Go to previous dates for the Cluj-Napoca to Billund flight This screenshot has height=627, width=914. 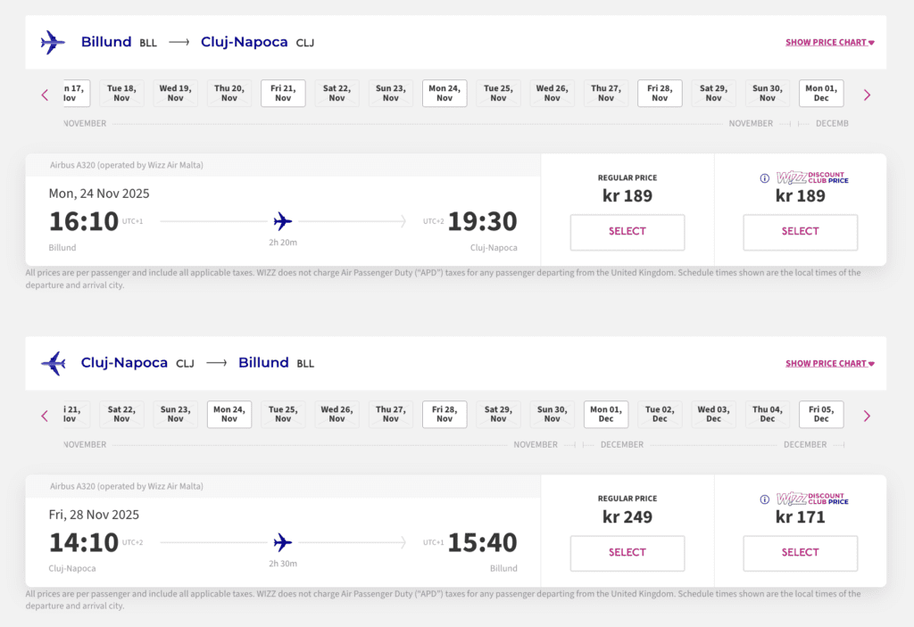coord(46,416)
